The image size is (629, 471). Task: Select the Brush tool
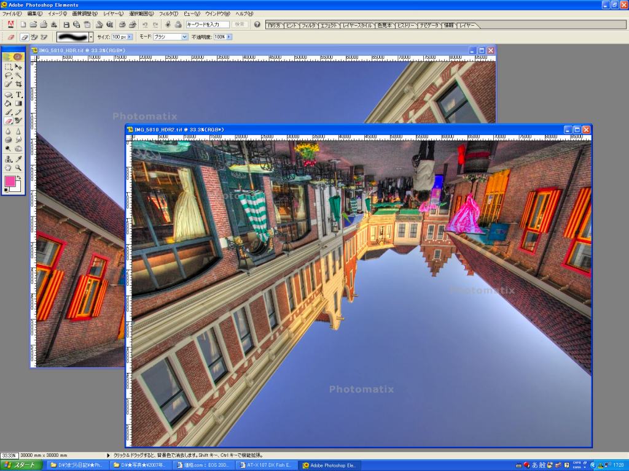(8, 112)
